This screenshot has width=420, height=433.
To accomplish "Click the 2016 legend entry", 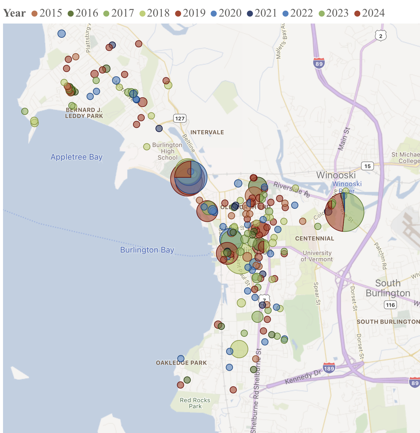I will point(87,13).
